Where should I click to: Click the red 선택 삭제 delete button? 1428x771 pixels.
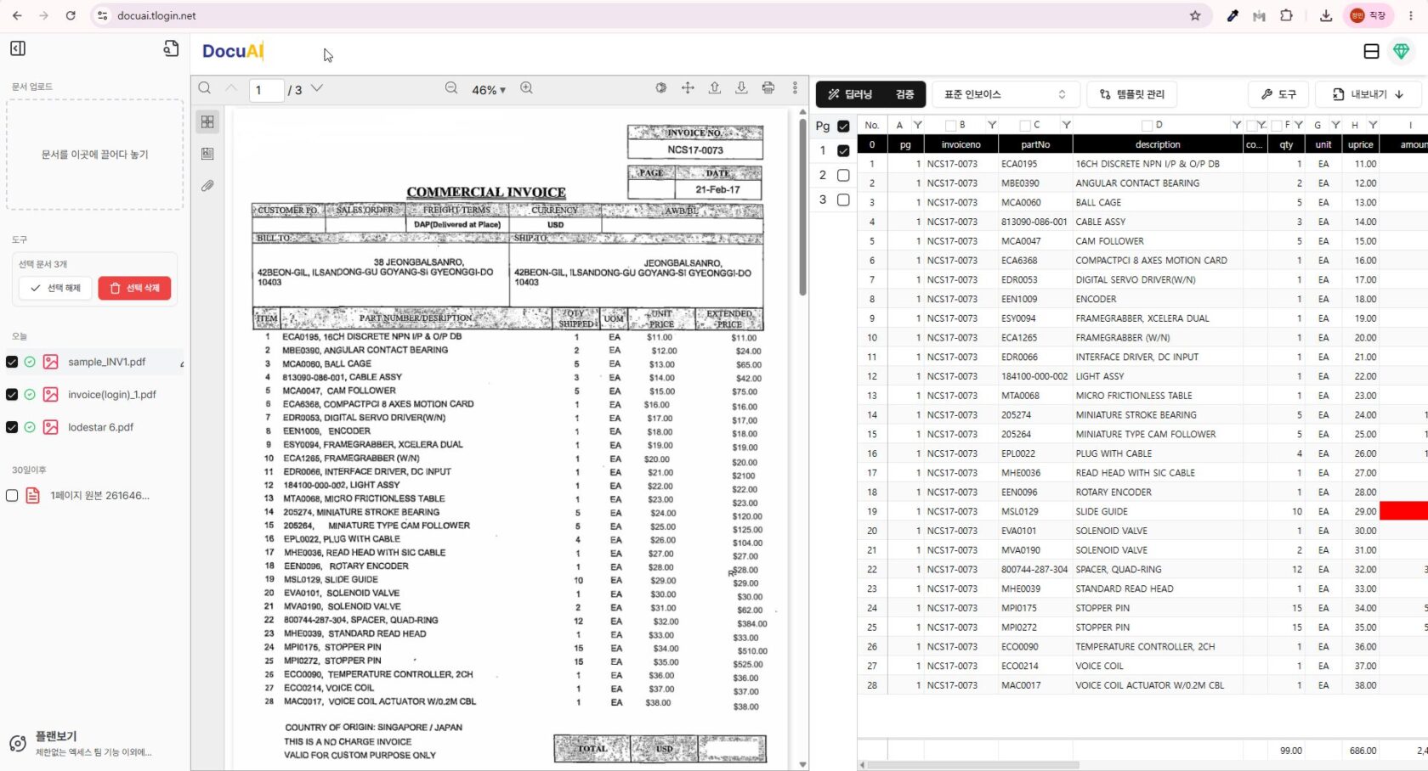[134, 288]
